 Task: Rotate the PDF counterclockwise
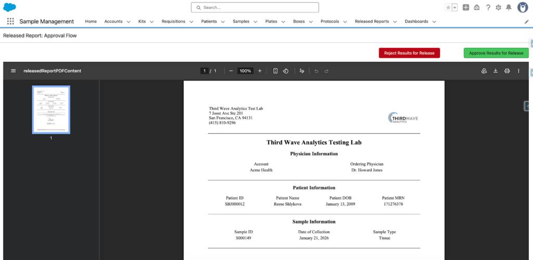point(286,71)
